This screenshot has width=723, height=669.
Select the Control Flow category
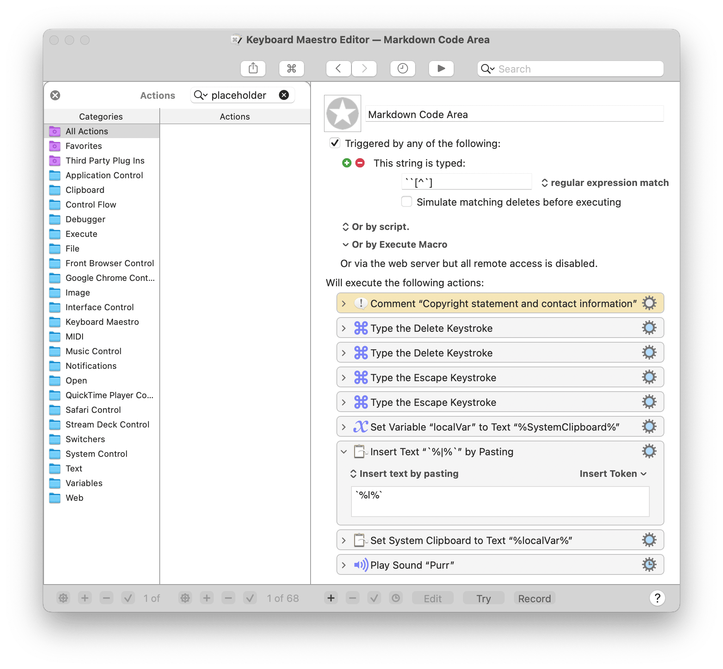pos(101,204)
